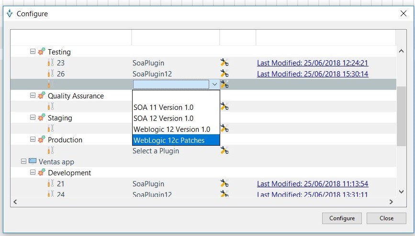The image size is (415, 236).
Task: Click the vertical scrollbar up arrow
Action: point(401,51)
